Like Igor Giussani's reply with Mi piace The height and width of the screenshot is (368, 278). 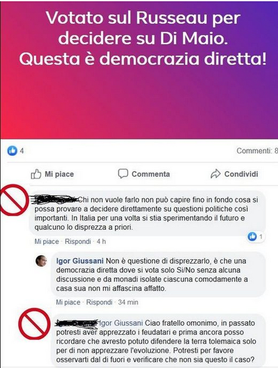(68, 302)
